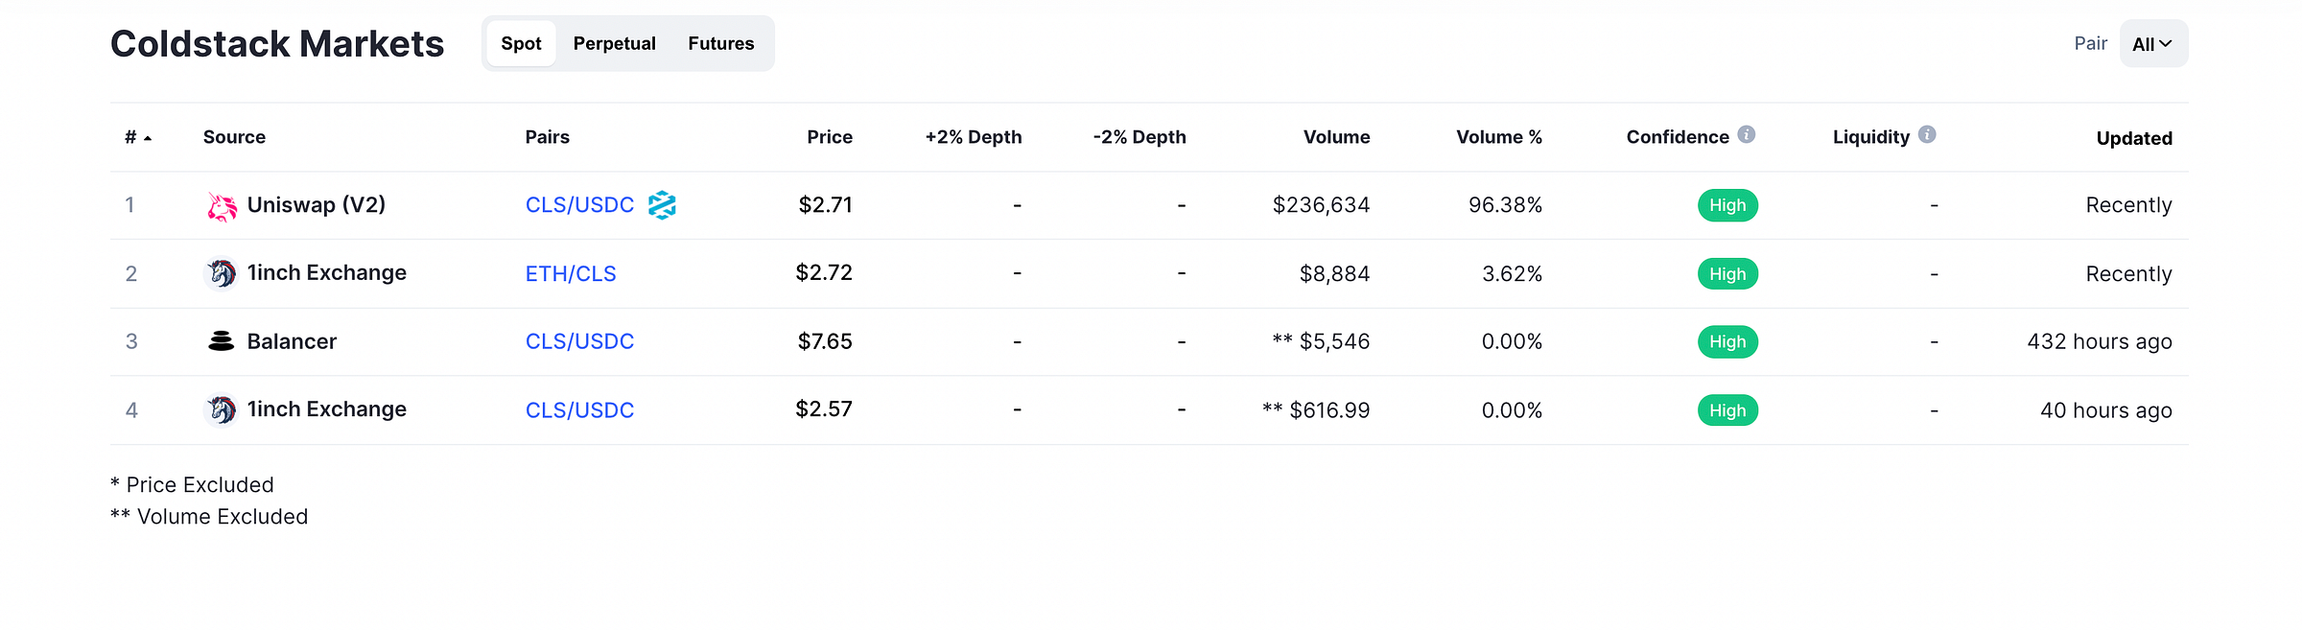
Task: Switch to the Futures tab
Action: pos(721,43)
